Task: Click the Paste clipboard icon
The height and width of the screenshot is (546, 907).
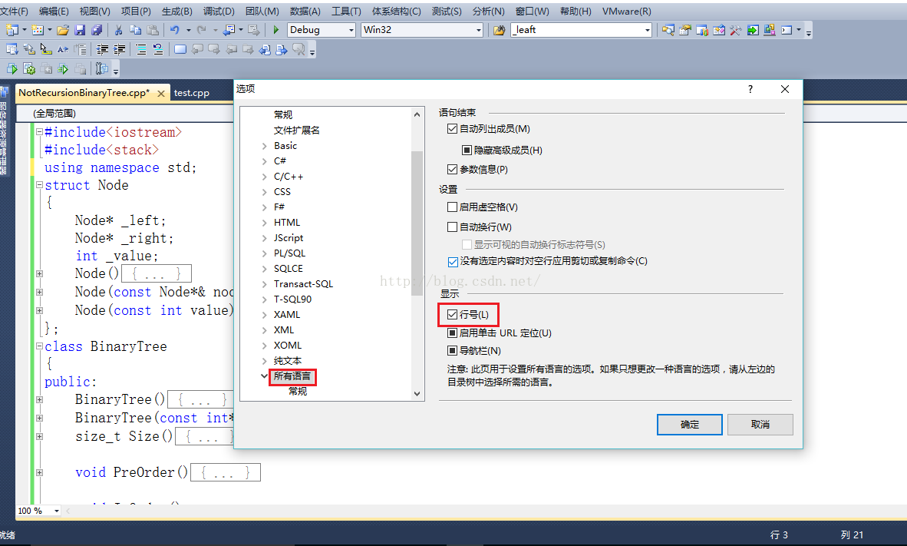Action: point(153,30)
